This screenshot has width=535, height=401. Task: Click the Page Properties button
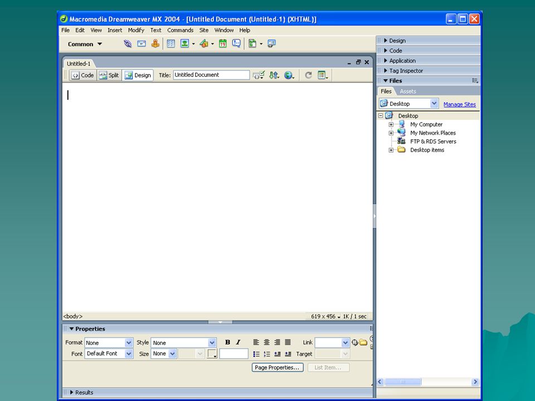click(x=278, y=368)
